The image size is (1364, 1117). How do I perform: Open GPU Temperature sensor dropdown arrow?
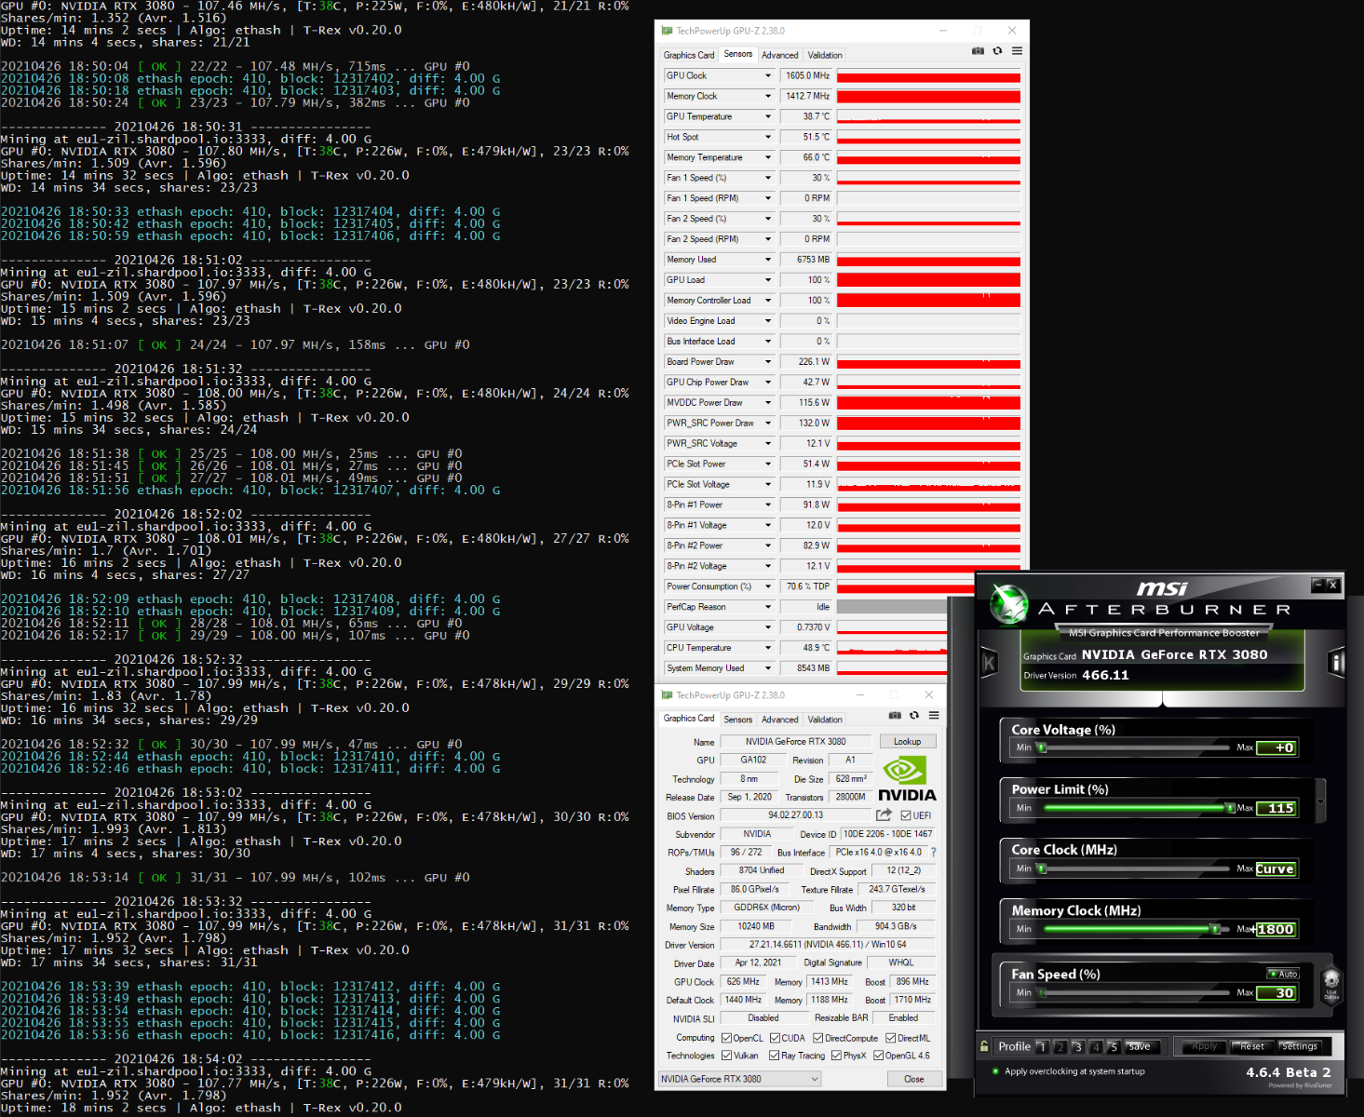click(768, 116)
